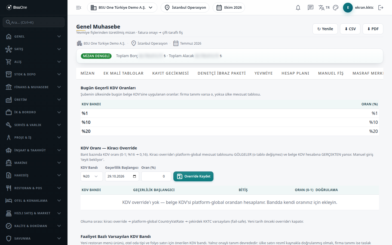
Task: Open the notifications bell
Action: pos(298,8)
